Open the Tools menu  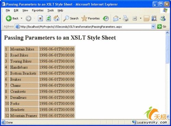51,10
